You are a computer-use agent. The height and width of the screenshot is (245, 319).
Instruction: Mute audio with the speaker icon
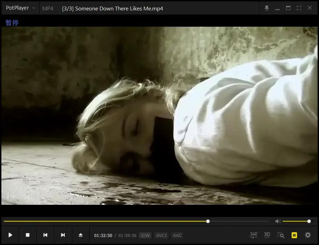pos(278,221)
